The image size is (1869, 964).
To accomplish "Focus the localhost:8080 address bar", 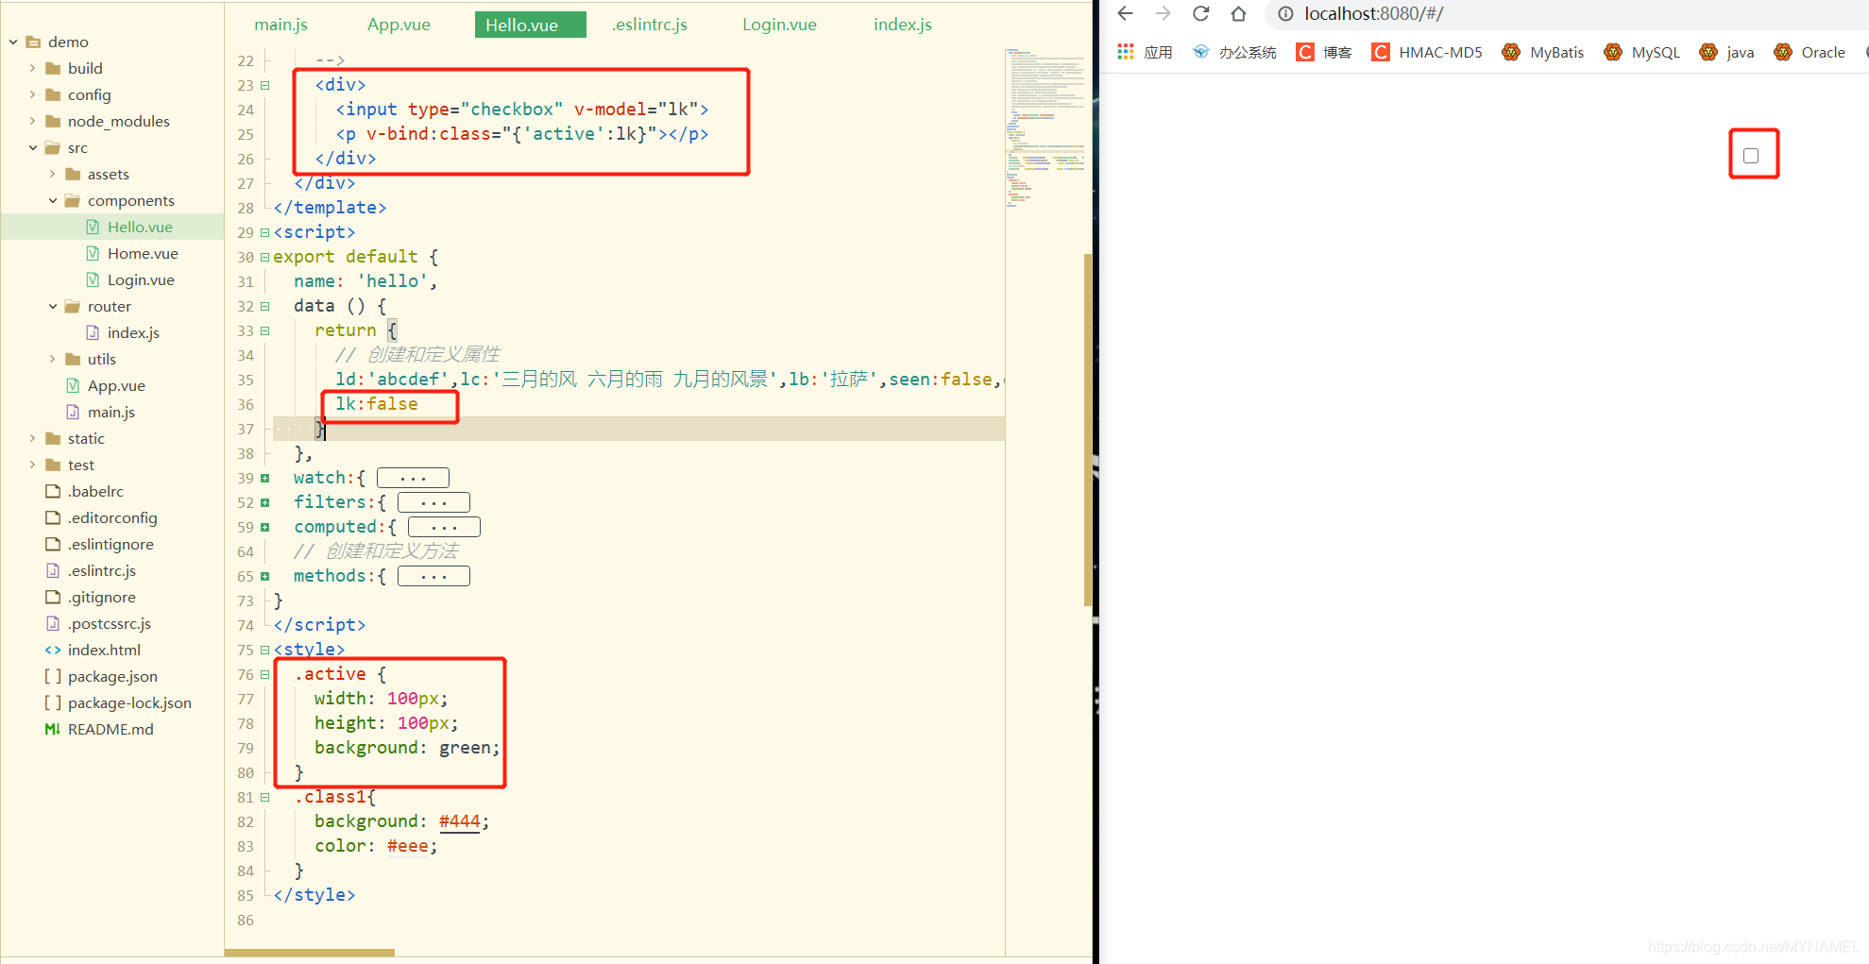I will click(x=1568, y=13).
